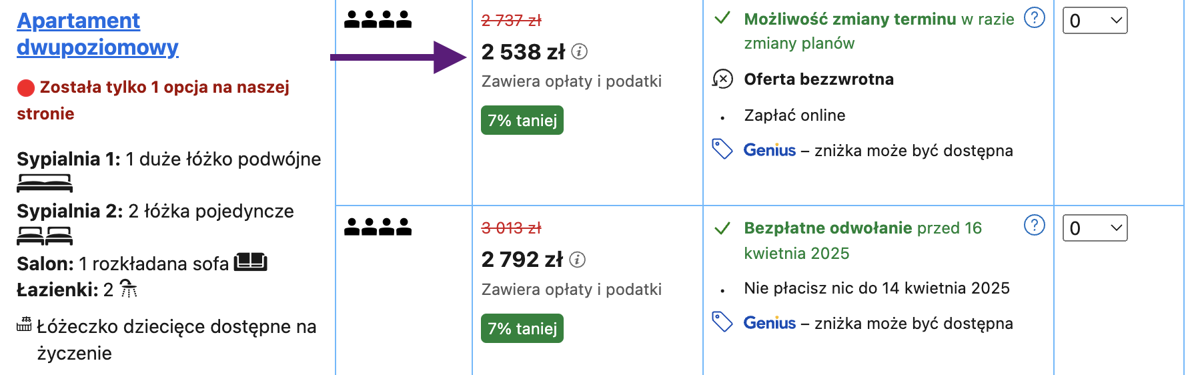Open help icon beside Bezpłatne odwołanie
Screen dimensions: 1186x375
click(1034, 226)
